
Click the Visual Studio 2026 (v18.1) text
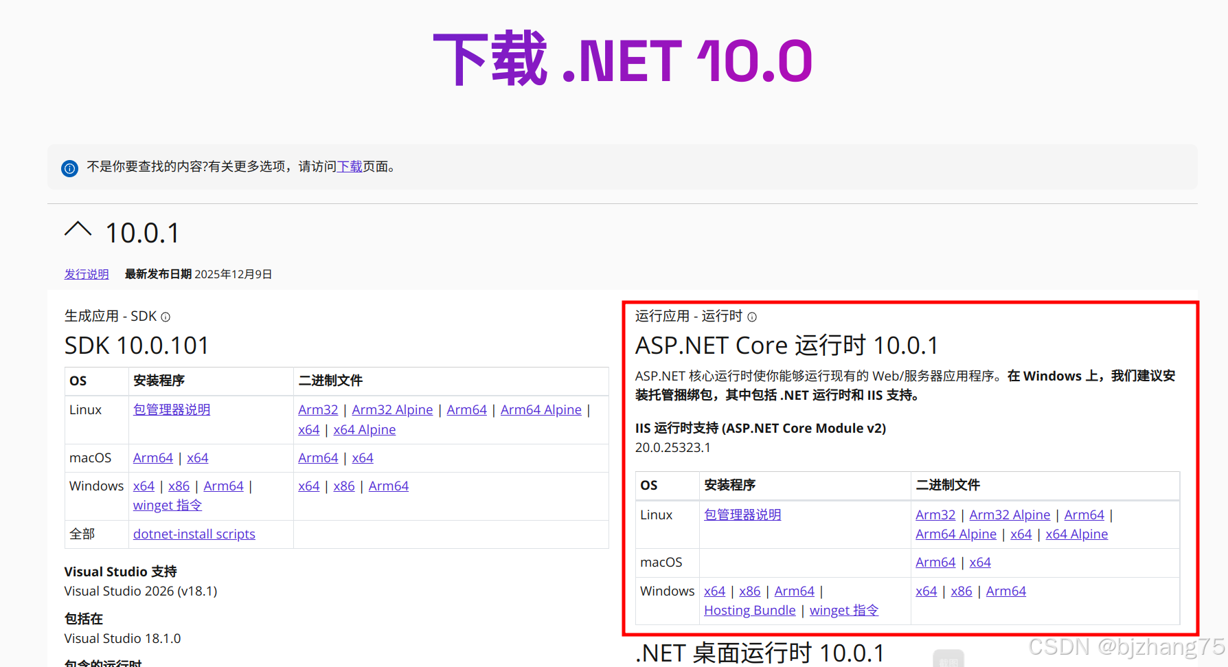click(141, 591)
